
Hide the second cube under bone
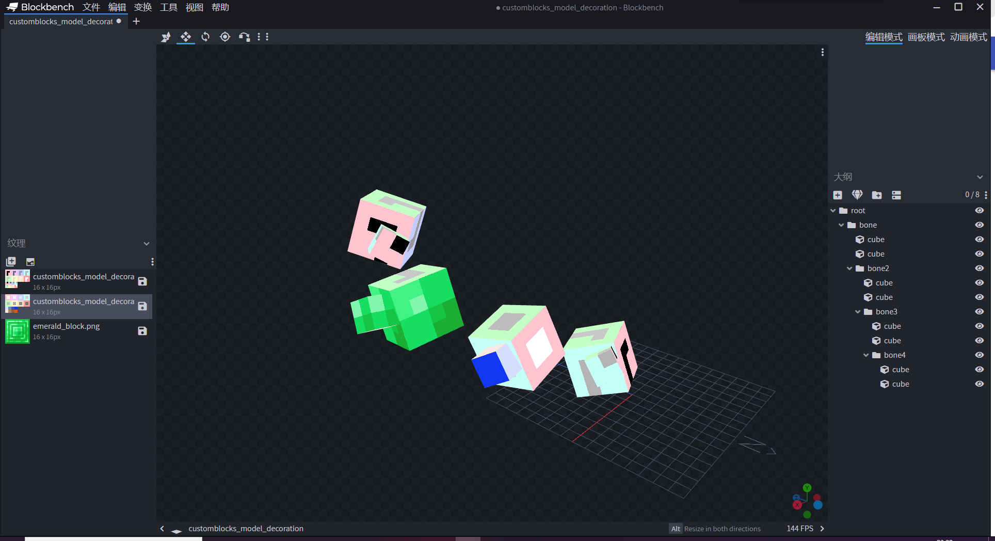click(979, 254)
